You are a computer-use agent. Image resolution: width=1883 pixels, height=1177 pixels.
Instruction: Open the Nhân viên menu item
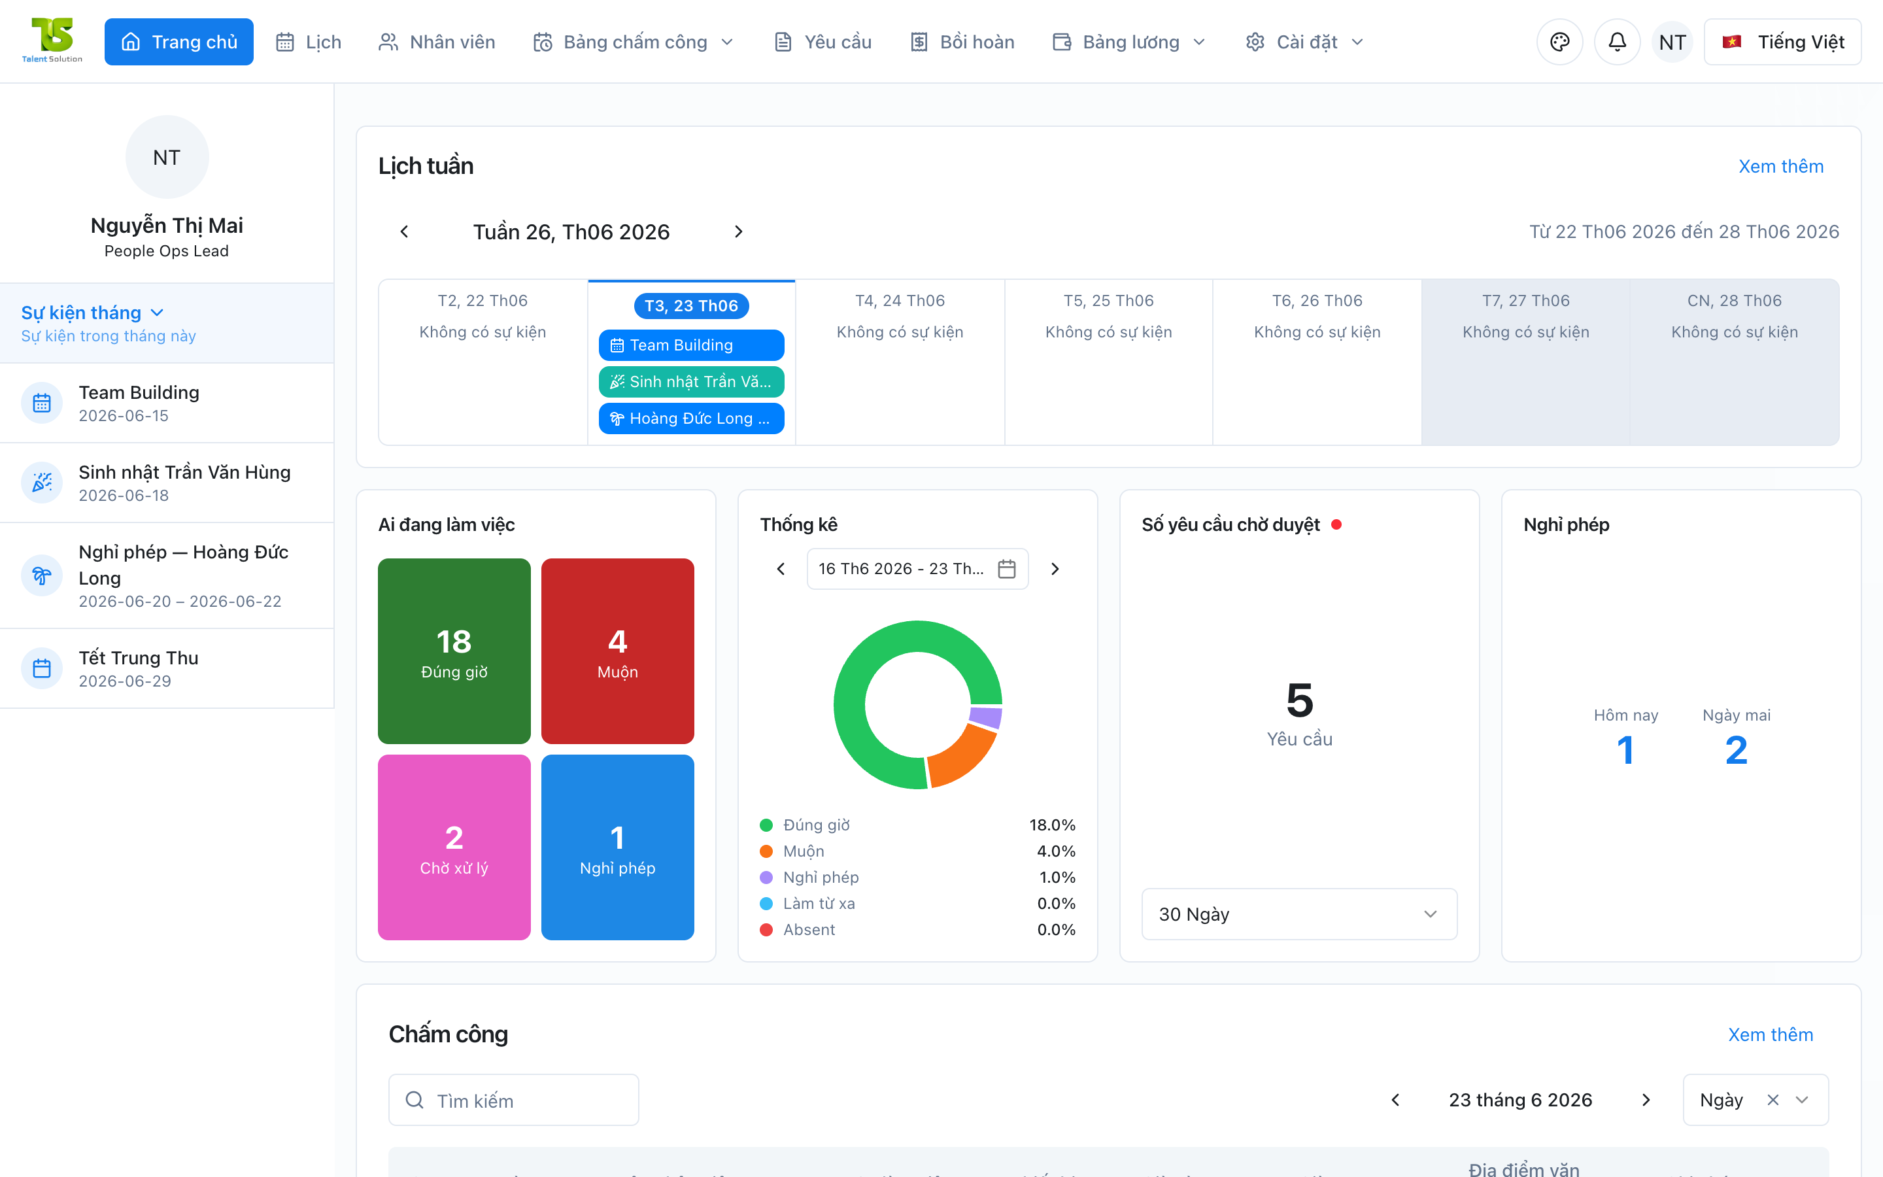coord(437,42)
